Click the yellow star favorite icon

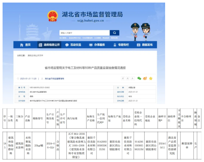151,78
